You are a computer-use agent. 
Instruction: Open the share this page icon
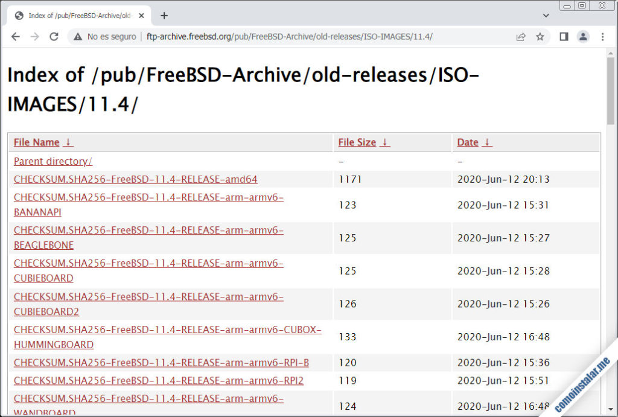(520, 36)
